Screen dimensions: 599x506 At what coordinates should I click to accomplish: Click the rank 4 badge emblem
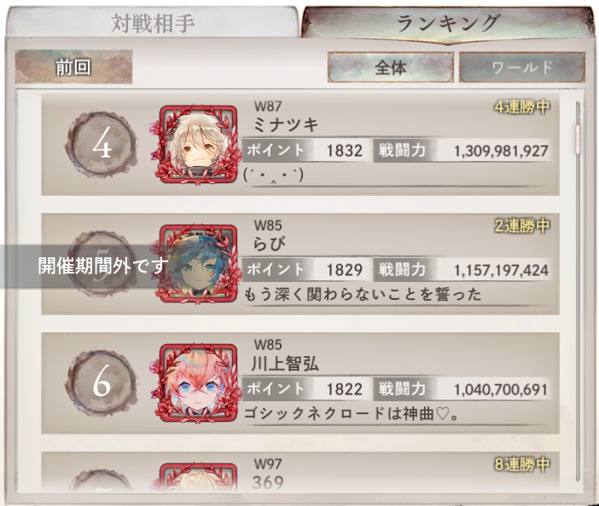point(102,145)
